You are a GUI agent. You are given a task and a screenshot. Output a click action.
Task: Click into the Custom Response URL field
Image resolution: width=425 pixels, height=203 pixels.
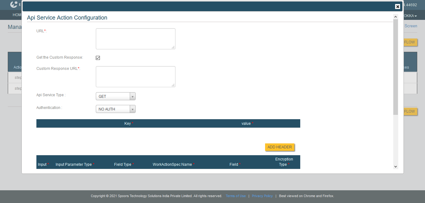(x=135, y=77)
